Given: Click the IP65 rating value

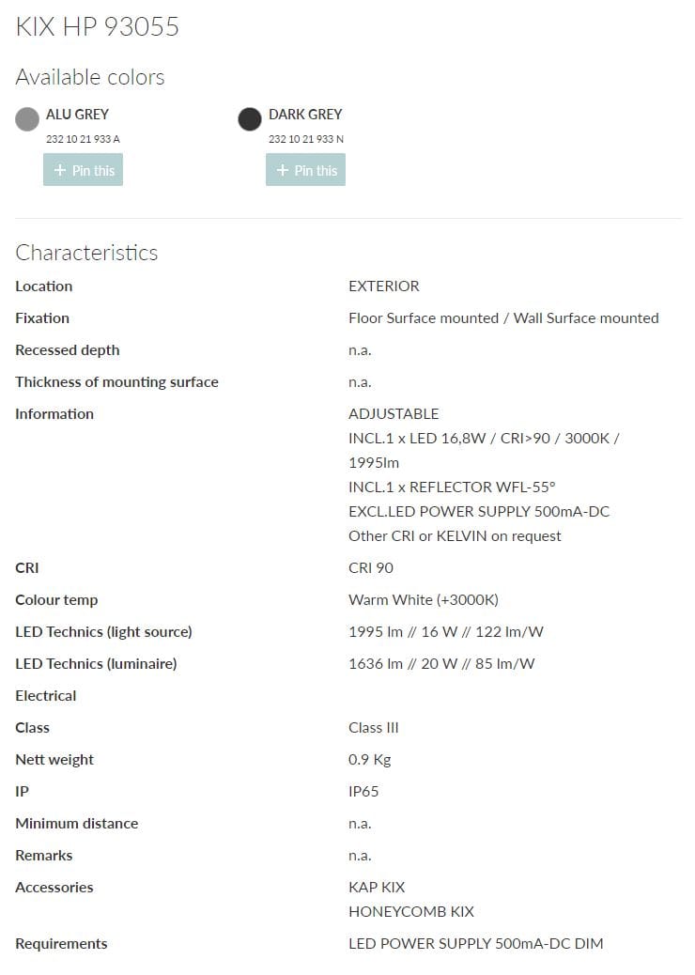Looking at the screenshot, I should point(364,791).
